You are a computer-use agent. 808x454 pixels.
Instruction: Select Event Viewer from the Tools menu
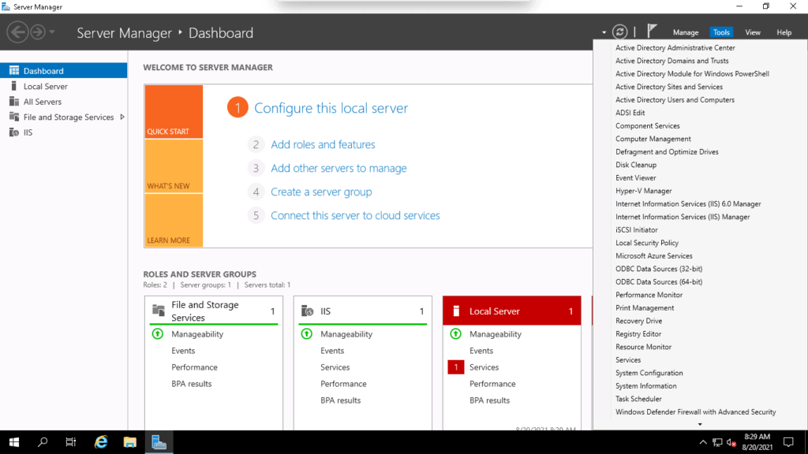pyautogui.click(x=636, y=177)
